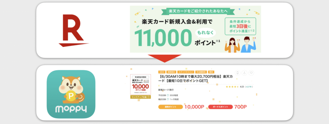
Task: Select the 年会費無料 orange tag
Action: click(201, 72)
